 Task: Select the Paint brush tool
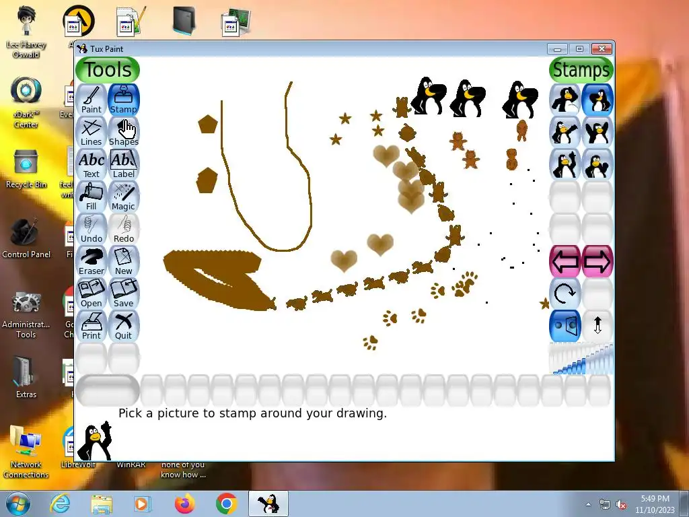[92, 100]
